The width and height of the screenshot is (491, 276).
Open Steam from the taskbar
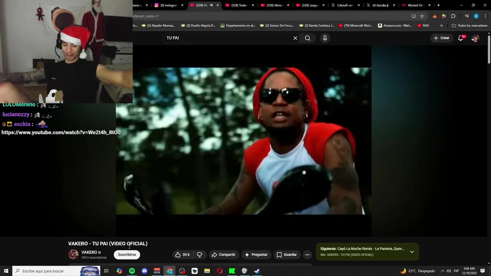pyautogui.click(x=257, y=271)
